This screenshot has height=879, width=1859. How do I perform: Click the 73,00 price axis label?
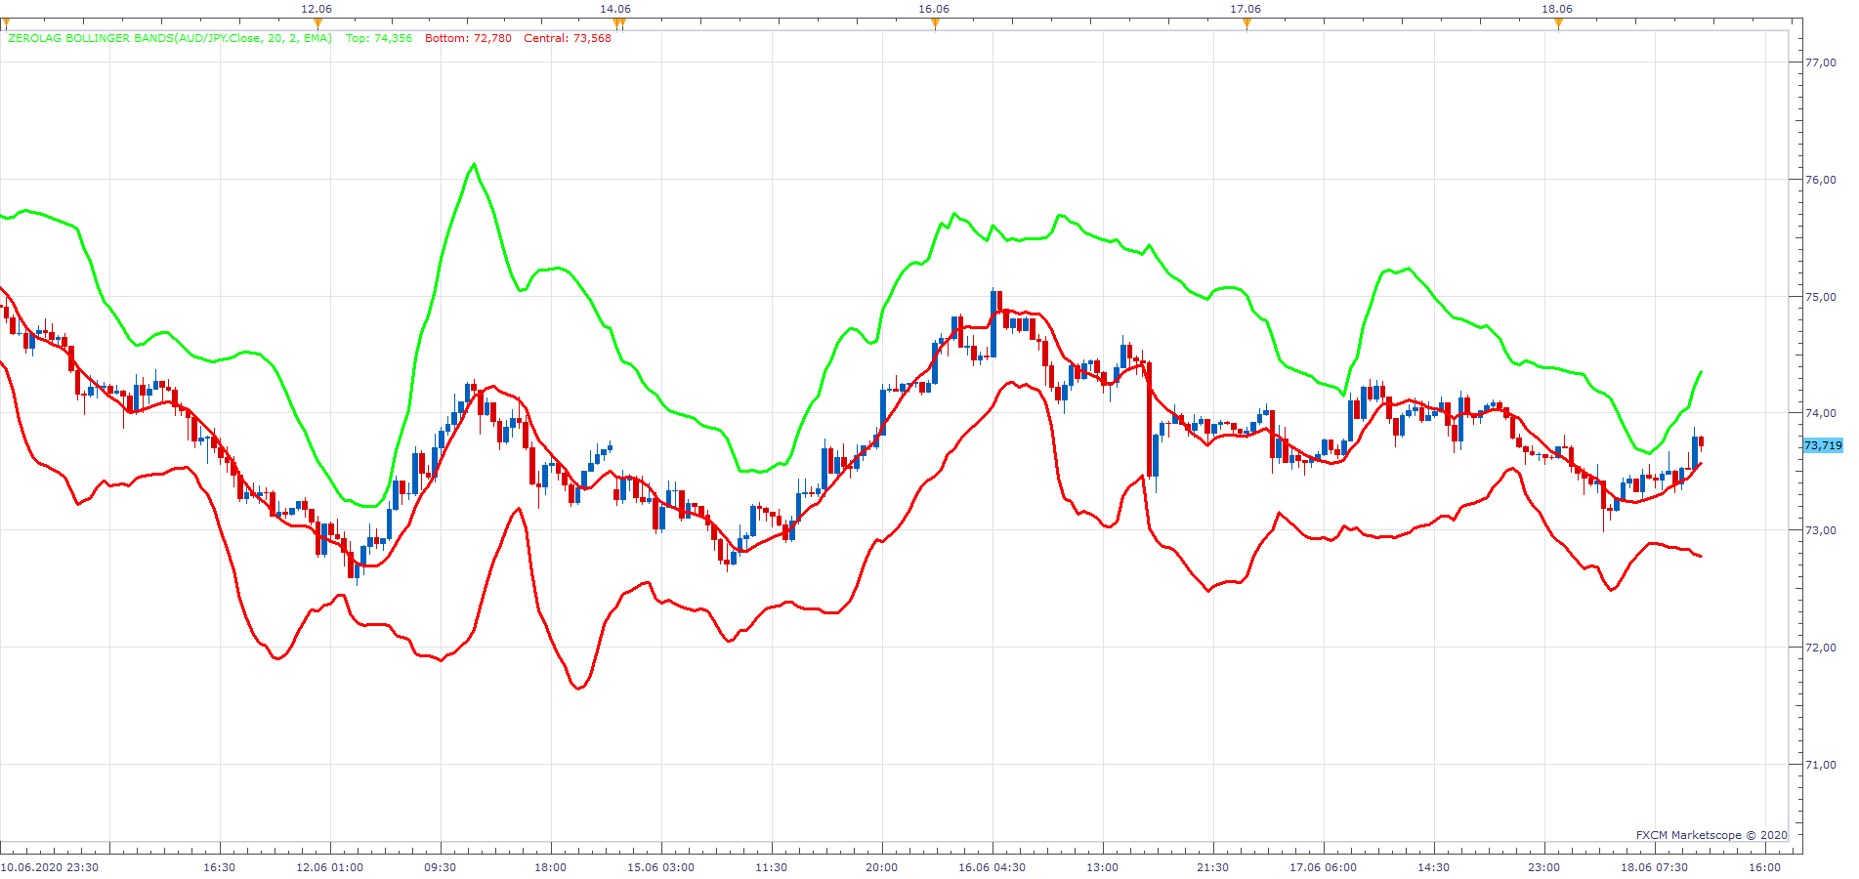[x=1821, y=530]
